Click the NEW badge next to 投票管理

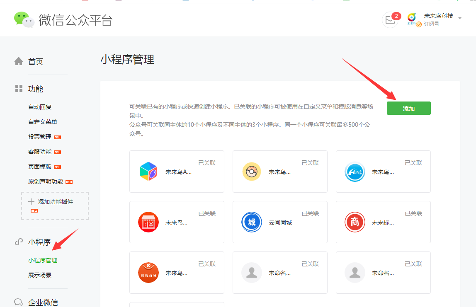[x=57, y=138]
